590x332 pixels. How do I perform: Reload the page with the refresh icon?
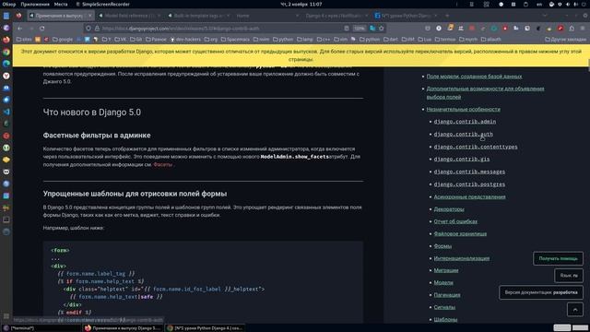[x=41, y=29]
